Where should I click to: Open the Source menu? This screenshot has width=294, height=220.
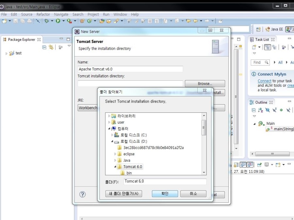coord(27,14)
